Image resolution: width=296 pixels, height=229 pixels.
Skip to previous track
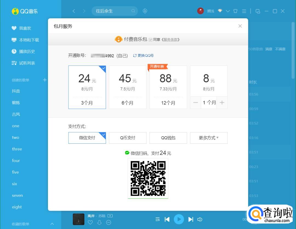click(167, 219)
